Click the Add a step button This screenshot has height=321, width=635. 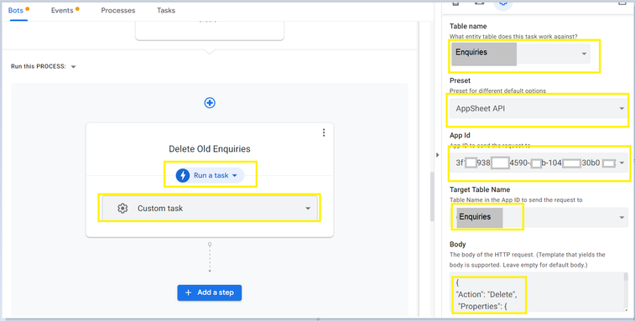[x=210, y=293]
